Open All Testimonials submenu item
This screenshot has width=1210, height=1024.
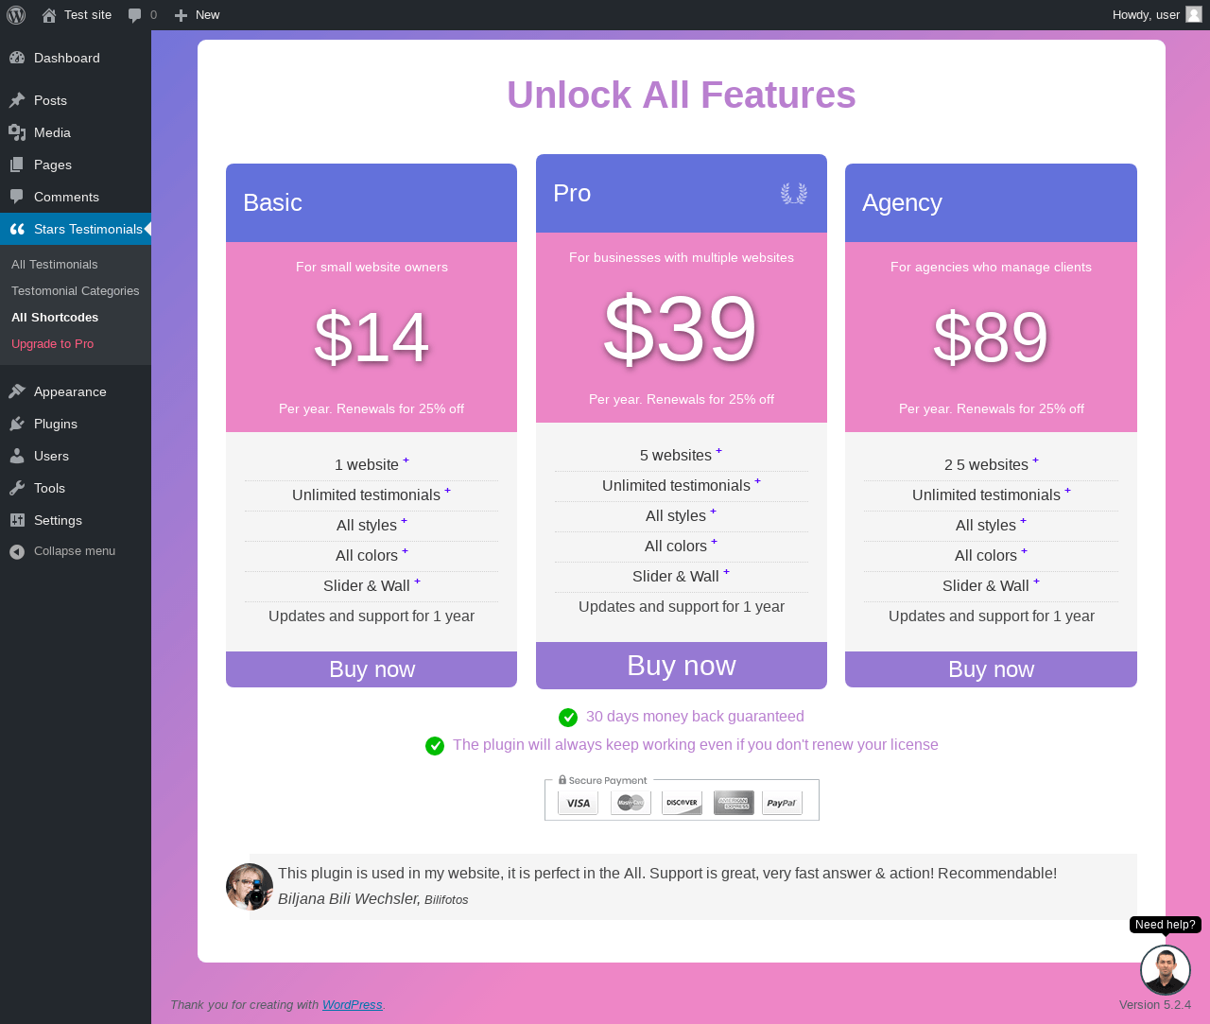coord(55,265)
